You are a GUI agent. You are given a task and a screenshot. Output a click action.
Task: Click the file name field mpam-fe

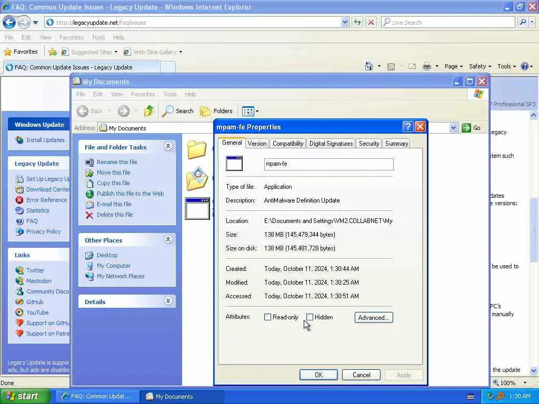point(328,164)
